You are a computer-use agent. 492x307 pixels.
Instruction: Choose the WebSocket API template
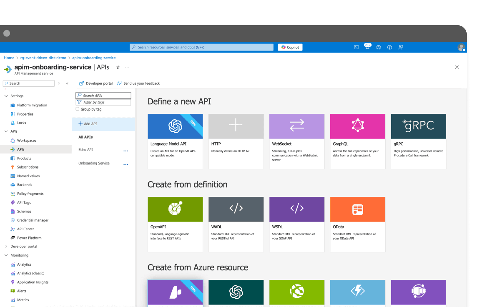pyautogui.click(x=296, y=141)
